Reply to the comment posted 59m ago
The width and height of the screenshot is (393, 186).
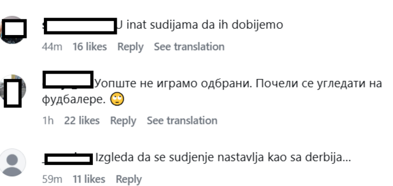(x=129, y=179)
